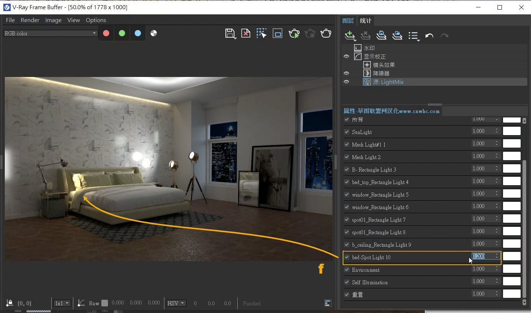Image resolution: width=531 pixels, height=313 pixels.
Task: Clear the image with red X icon
Action: 246,34
